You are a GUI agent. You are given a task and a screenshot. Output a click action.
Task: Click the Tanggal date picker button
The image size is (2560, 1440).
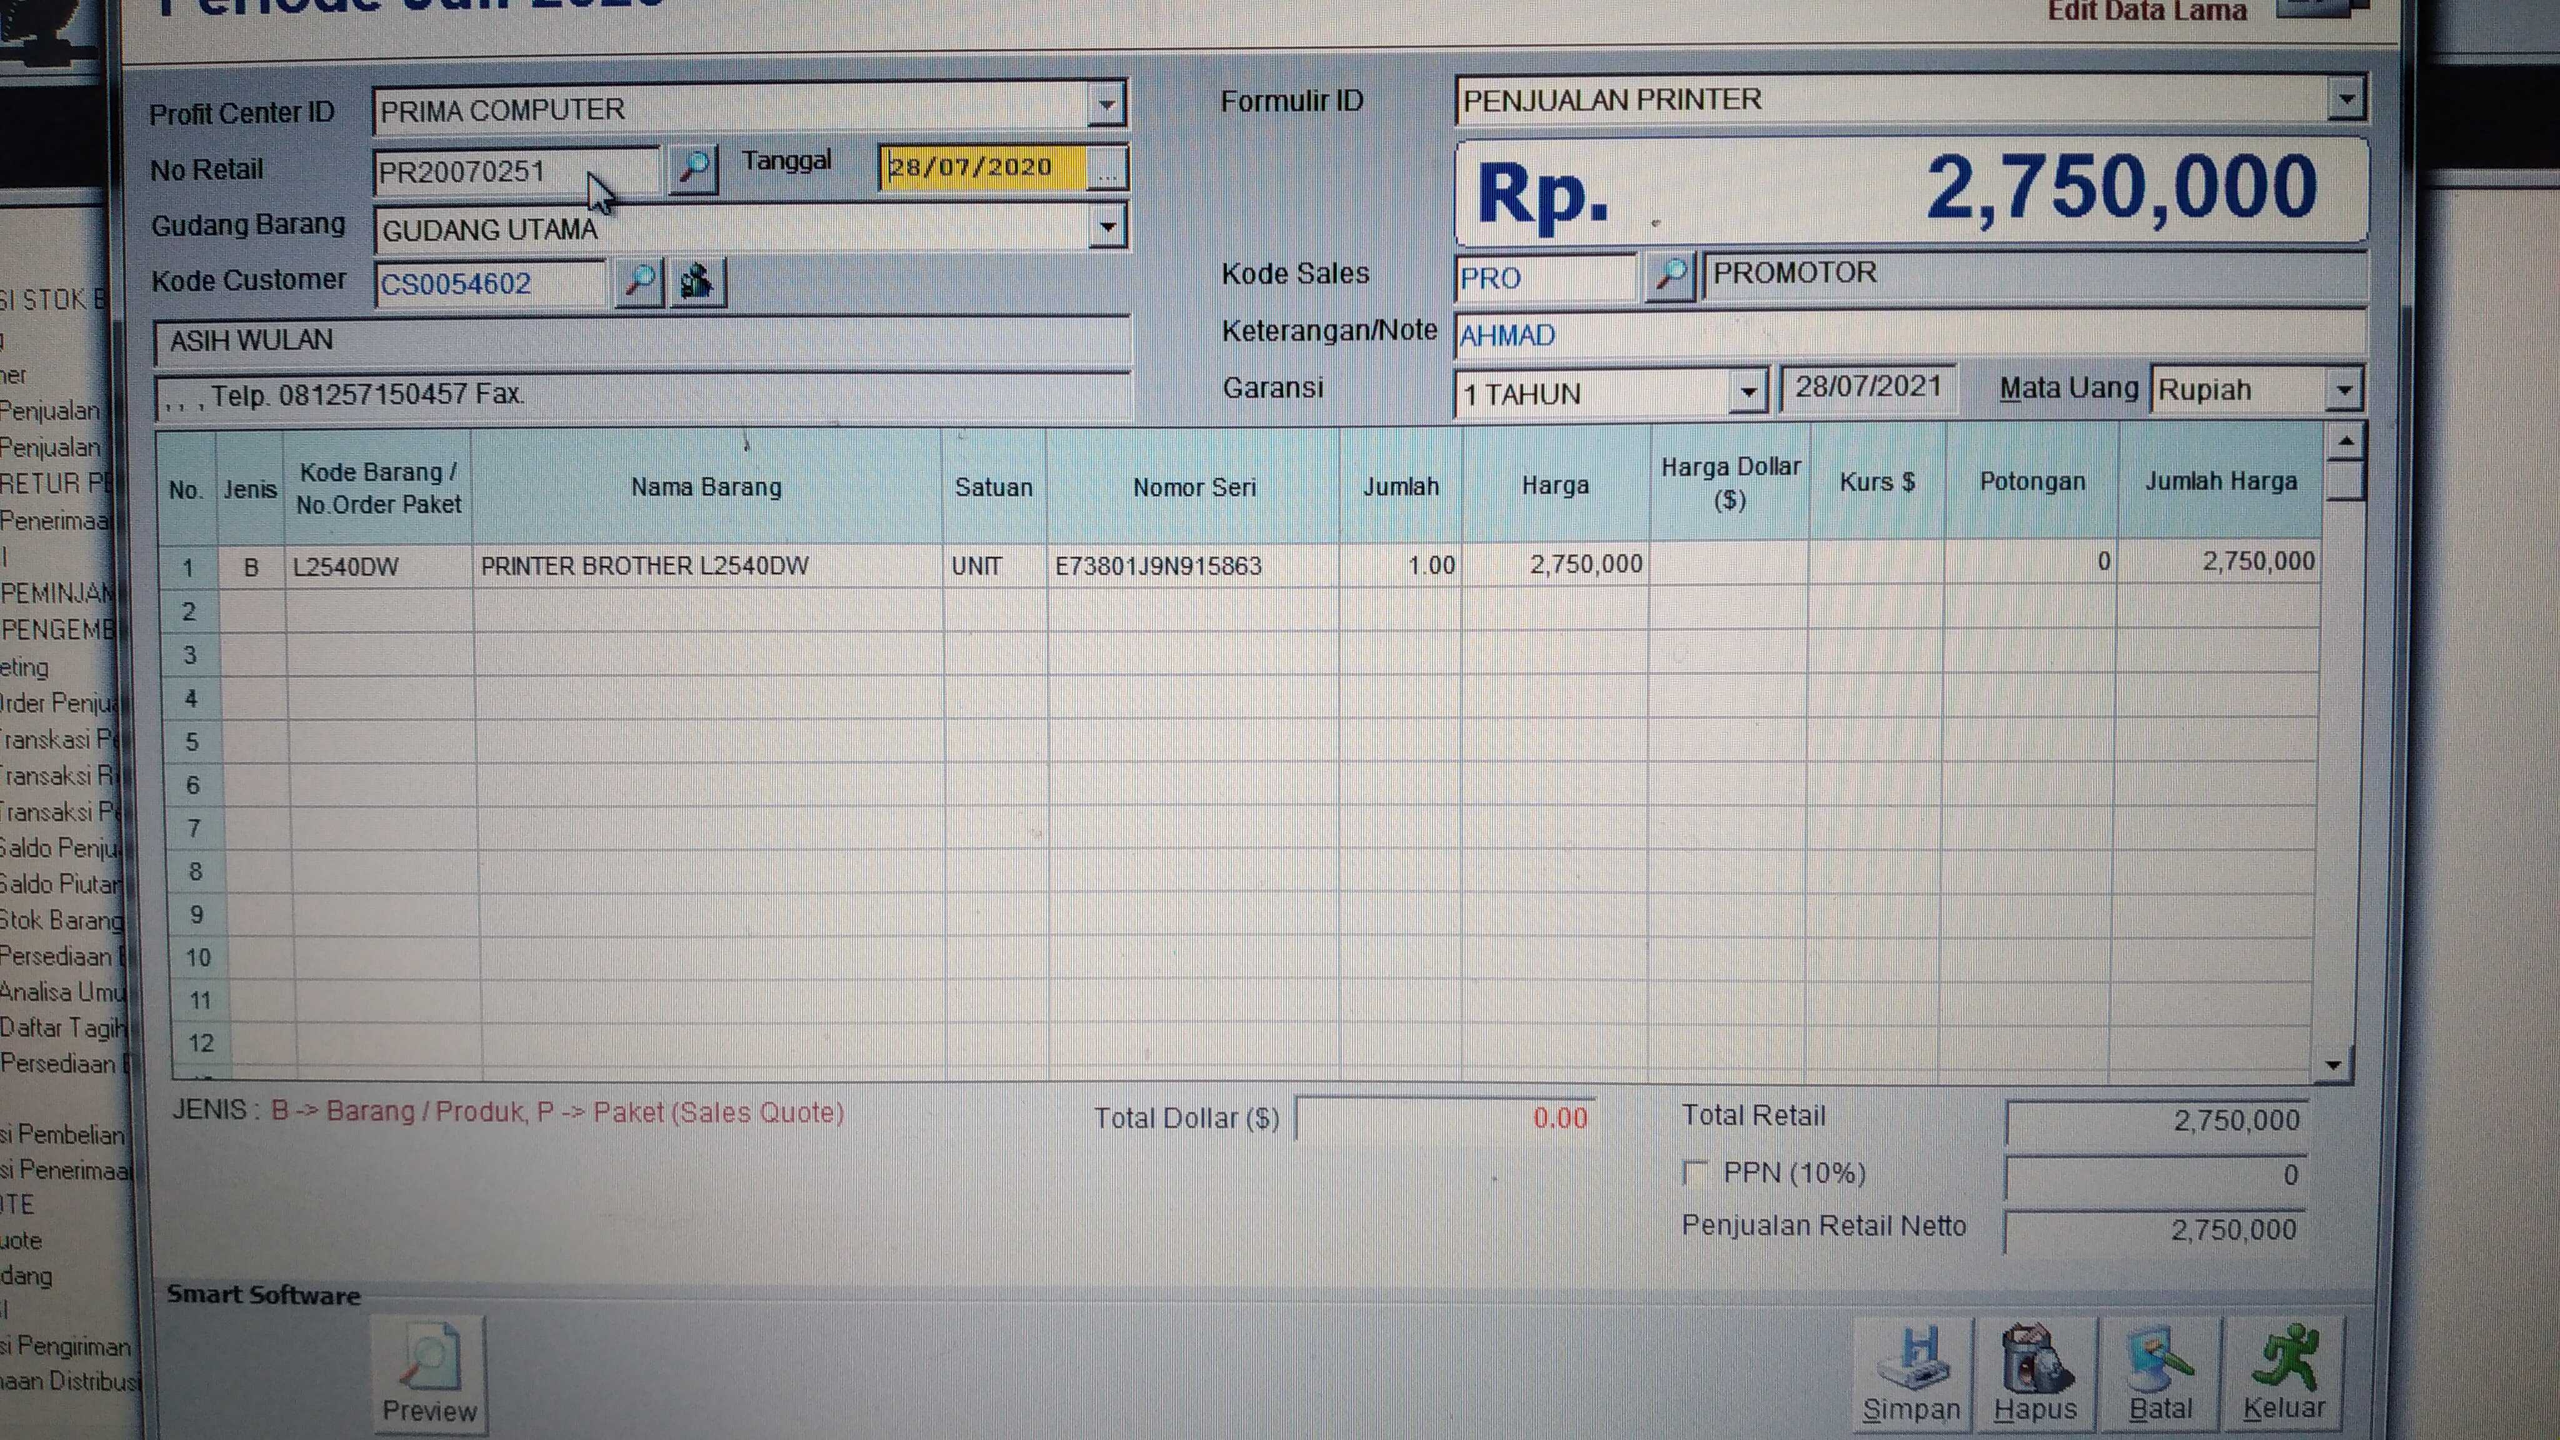click(1107, 169)
